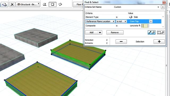
Task: Click the 'is' operator in Composite row
Action: 117,26
